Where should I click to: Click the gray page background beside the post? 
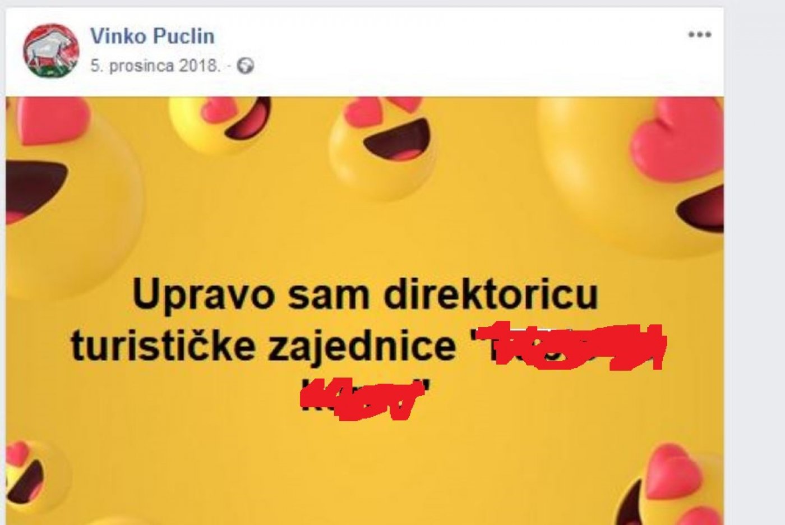754,262
